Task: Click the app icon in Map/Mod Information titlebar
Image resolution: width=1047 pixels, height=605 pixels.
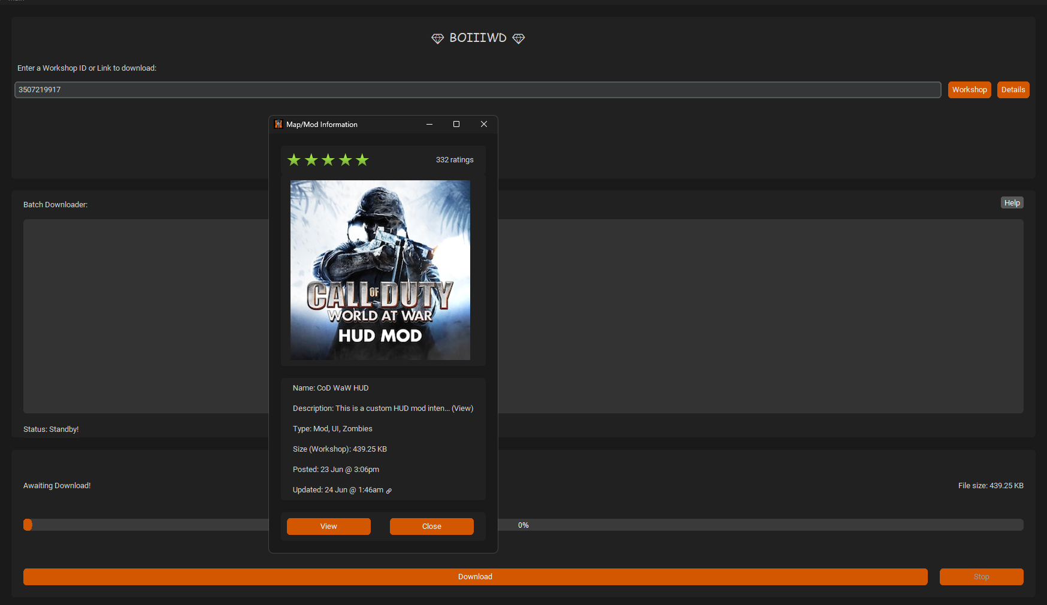Action: (x=279, y=124)
